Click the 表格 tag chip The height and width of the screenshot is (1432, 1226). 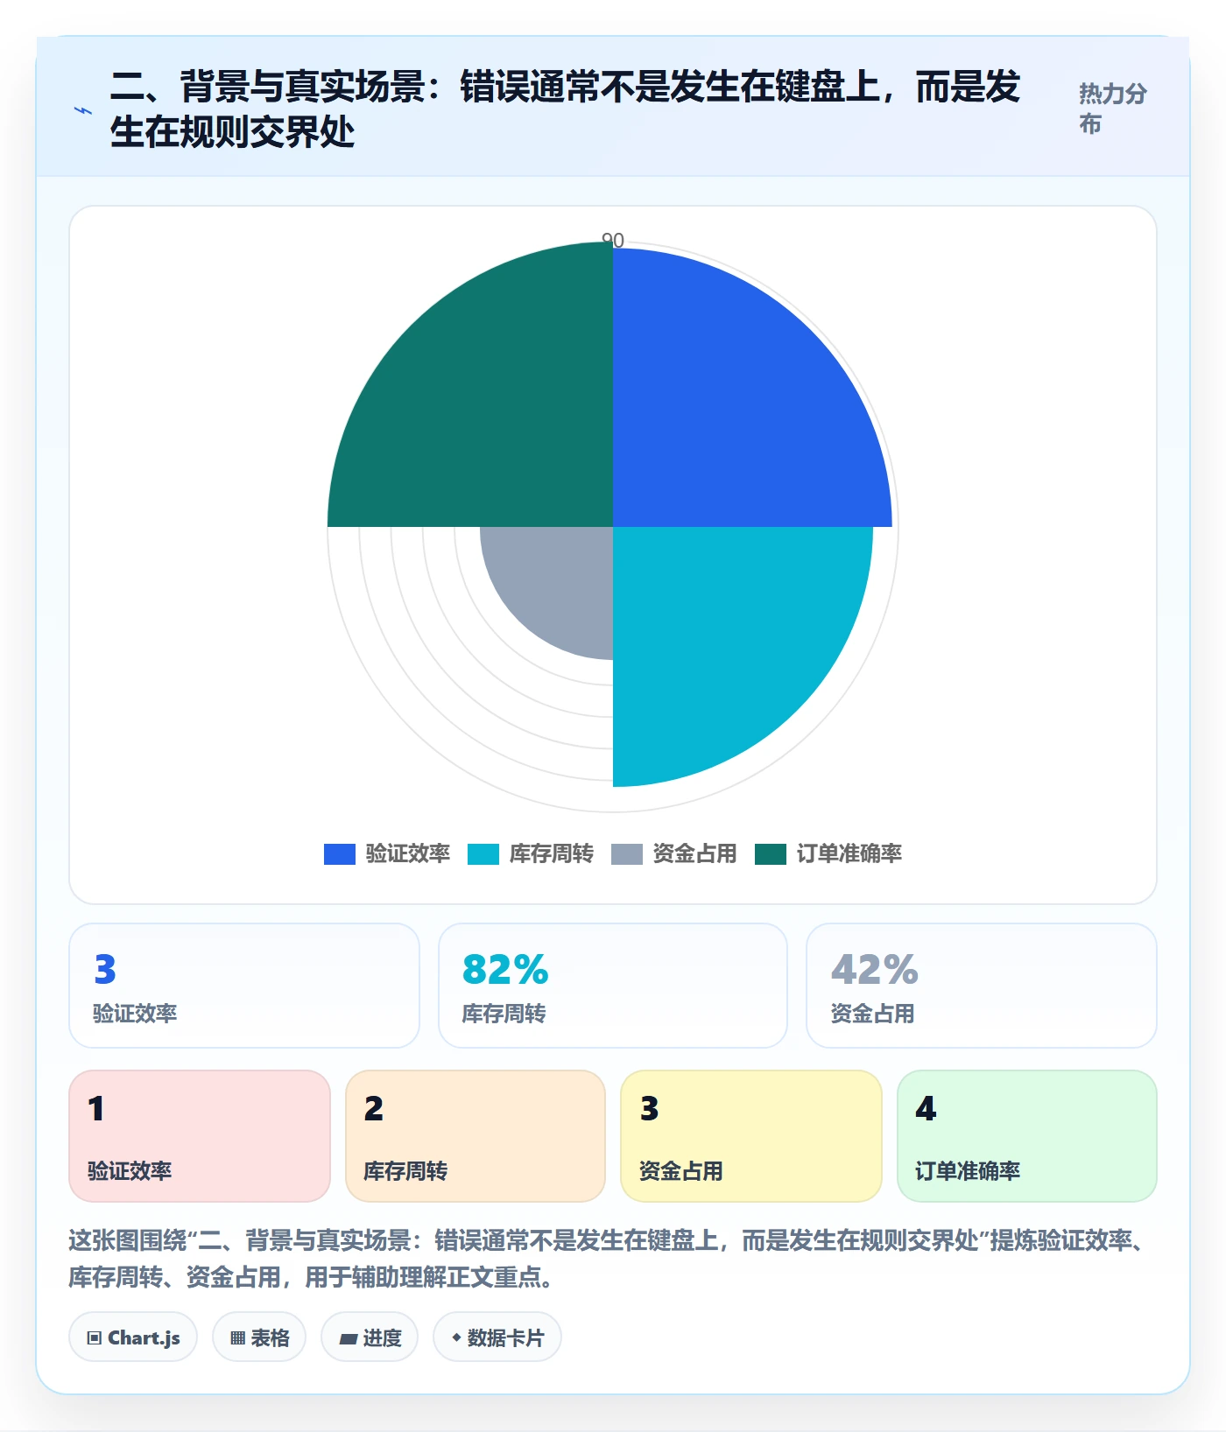click(x=259, y=1337)
